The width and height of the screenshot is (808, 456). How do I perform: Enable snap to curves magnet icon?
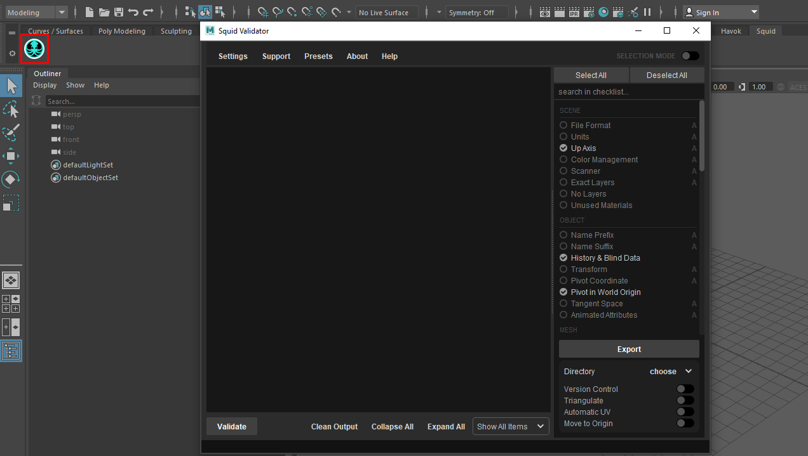click(278, 12)
